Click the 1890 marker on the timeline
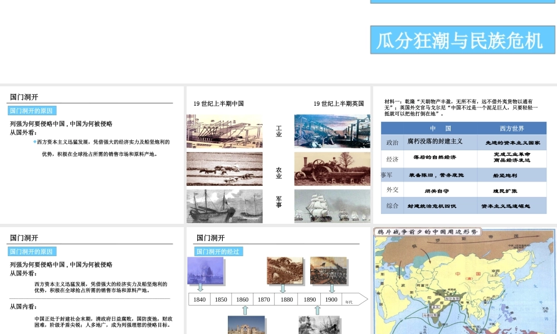This screenshot has width=557, height=334. pyautogui.click(x=309, y=299)
